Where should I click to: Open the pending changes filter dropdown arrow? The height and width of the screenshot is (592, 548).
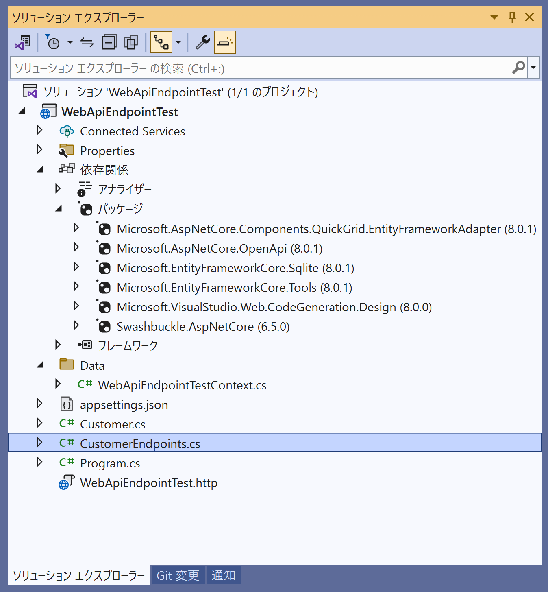[70, 42]
